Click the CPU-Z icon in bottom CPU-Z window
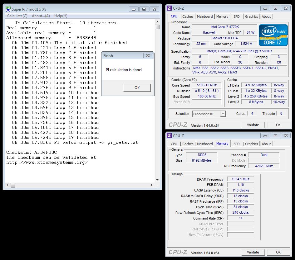The height and width of the screenshot is (260, 295). (x=169, y=135)
